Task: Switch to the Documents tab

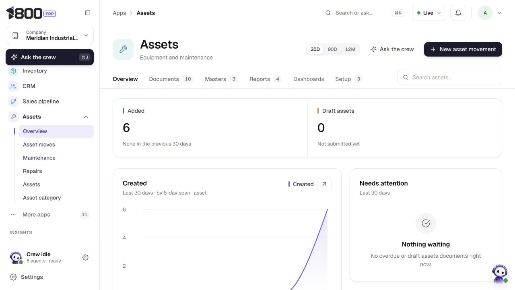Action: pyautogui.click(x=171, y=79)
